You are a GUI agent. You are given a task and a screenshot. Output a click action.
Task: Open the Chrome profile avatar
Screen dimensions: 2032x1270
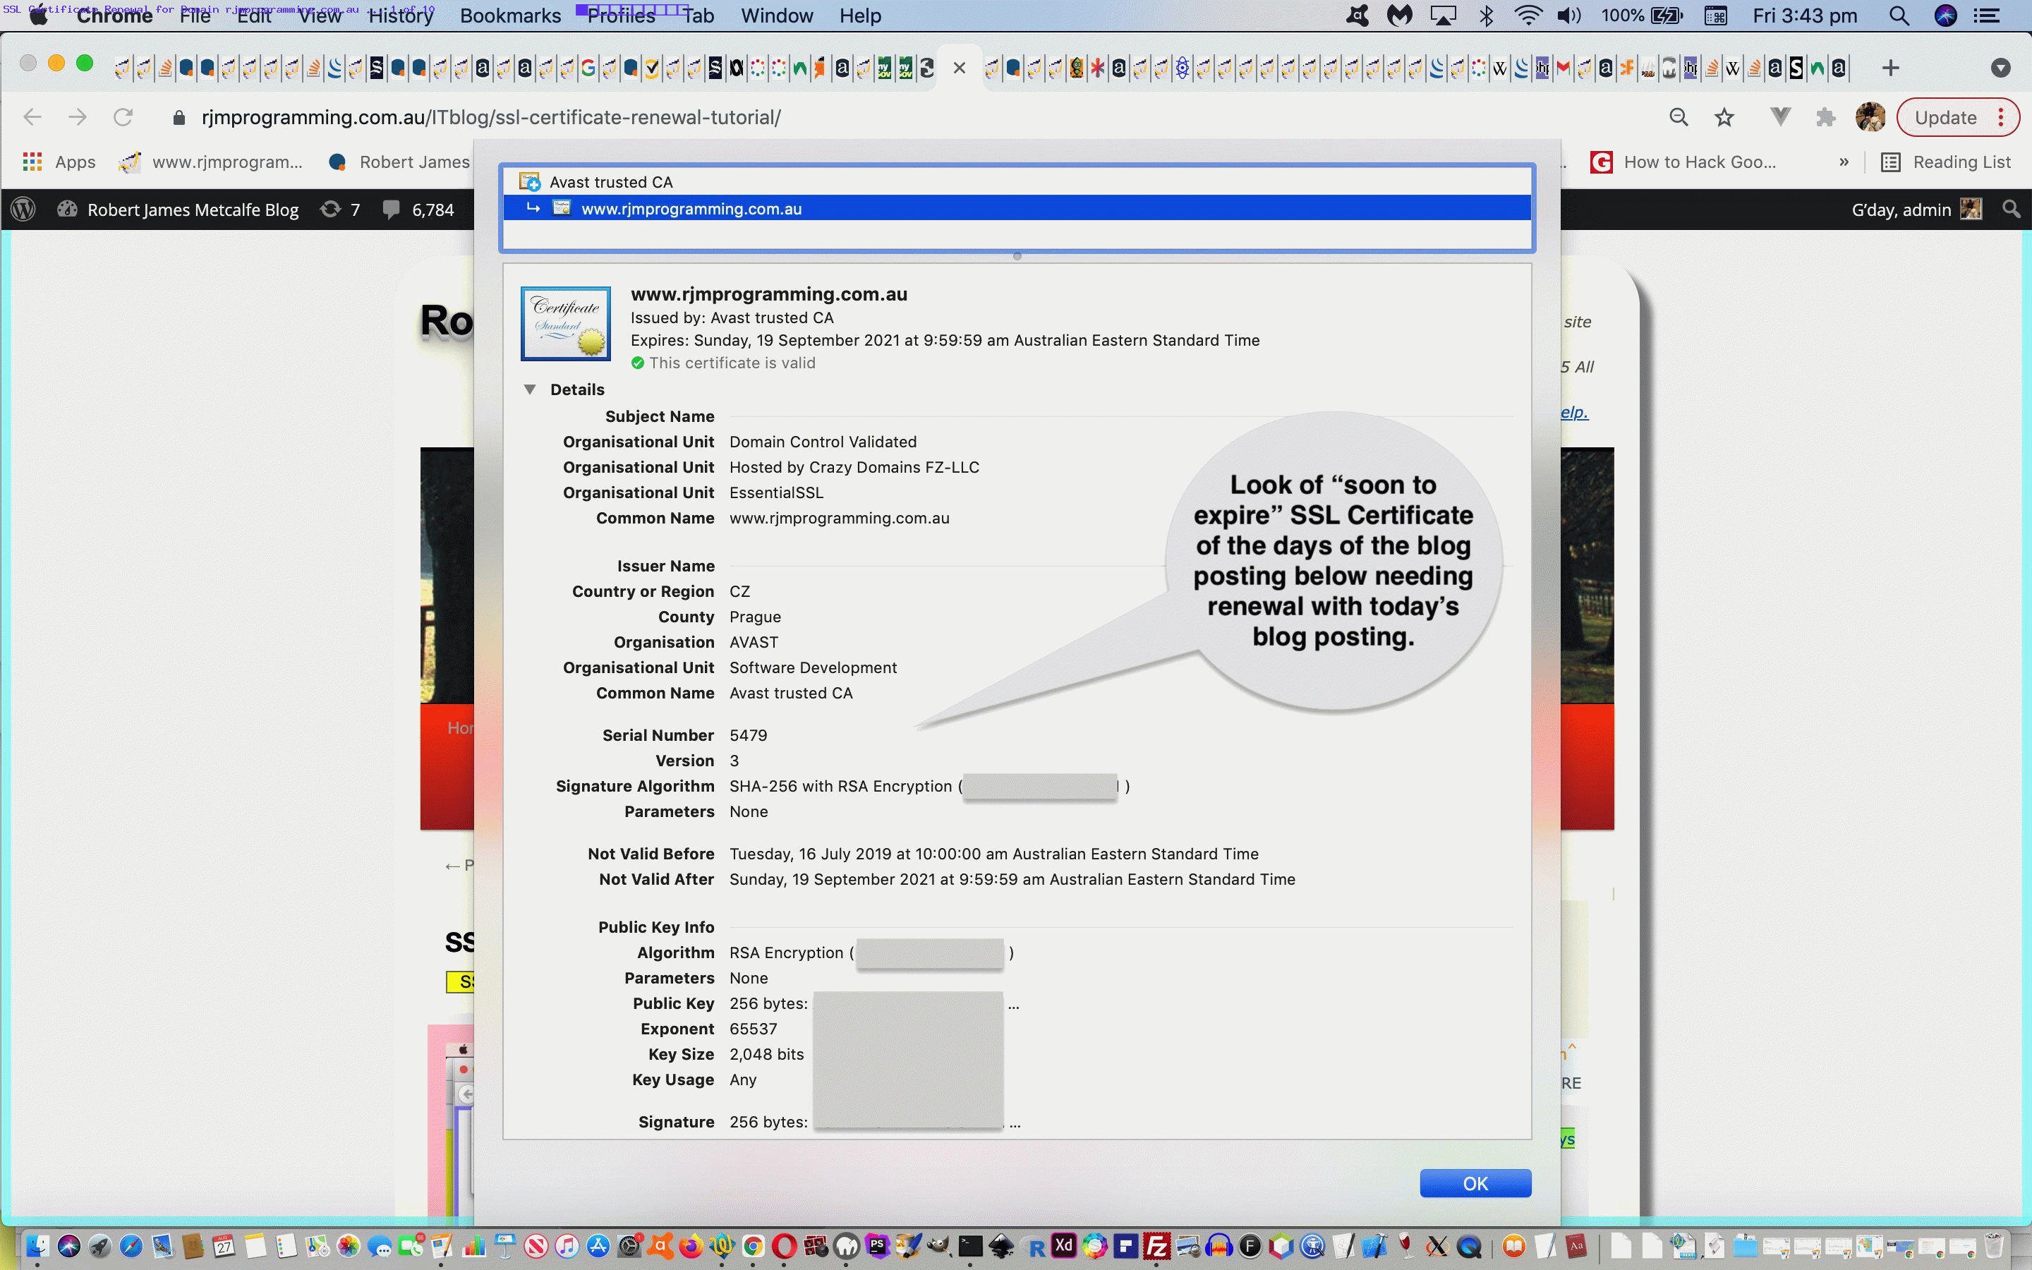tap(1870, 118)
